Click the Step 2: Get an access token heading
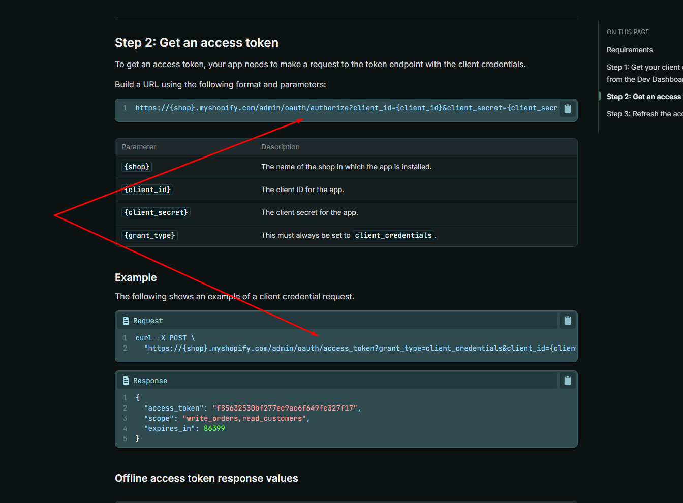Viewport: 683px width, 503px height. [197, 43]
